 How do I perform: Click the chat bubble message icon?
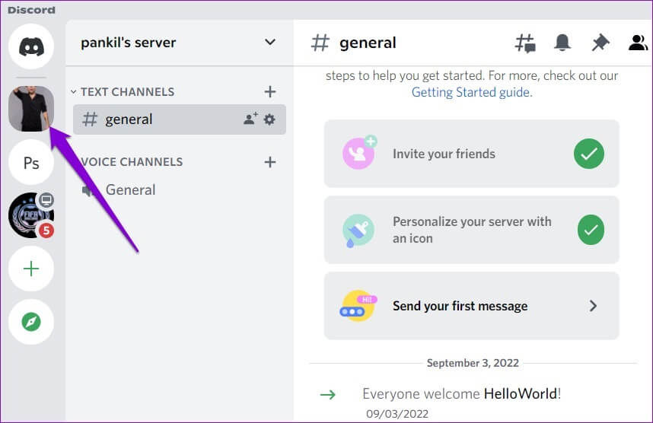[x=358, y=306]
